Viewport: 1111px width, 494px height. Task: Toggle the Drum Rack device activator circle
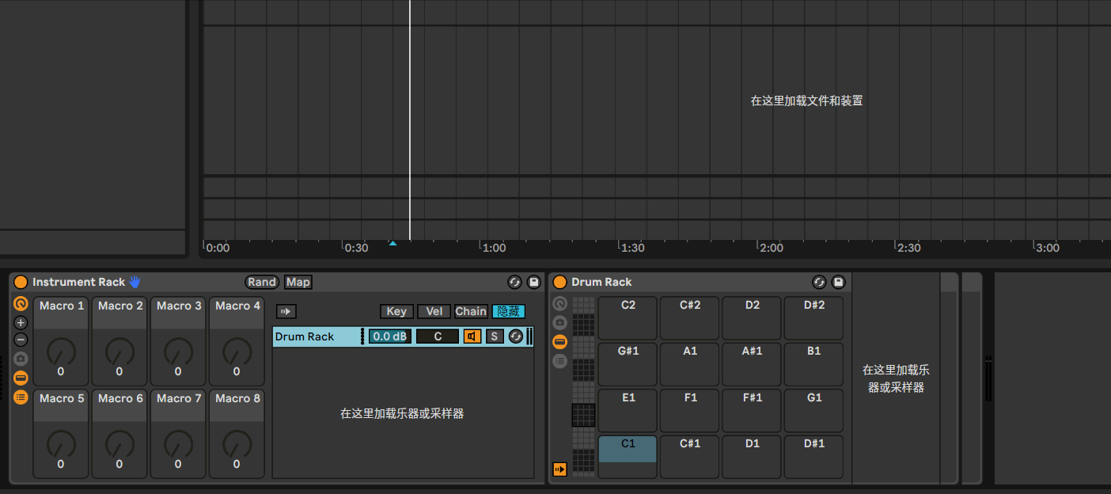point(559,282)
